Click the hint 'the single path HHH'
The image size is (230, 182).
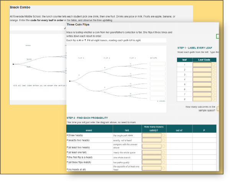(123, 136)
